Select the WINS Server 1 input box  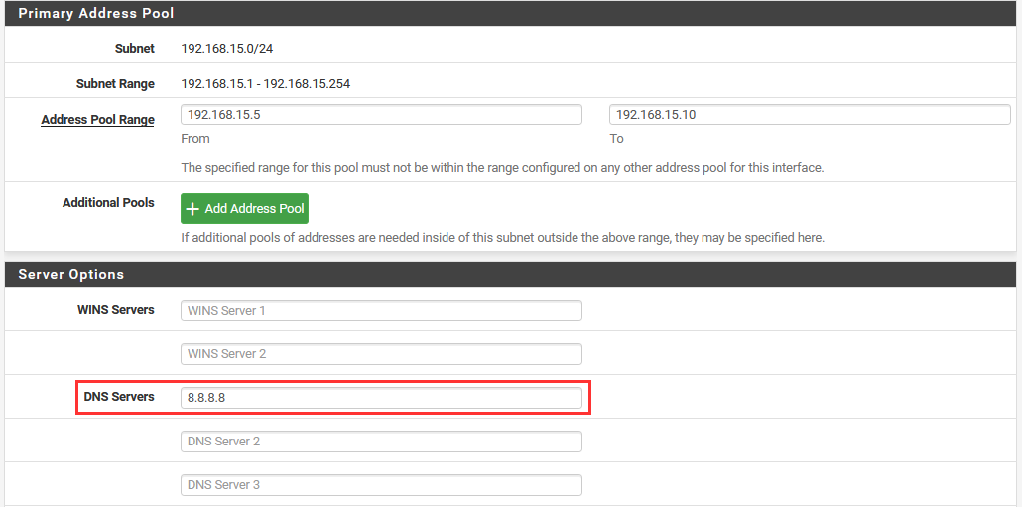pos(381,311)
